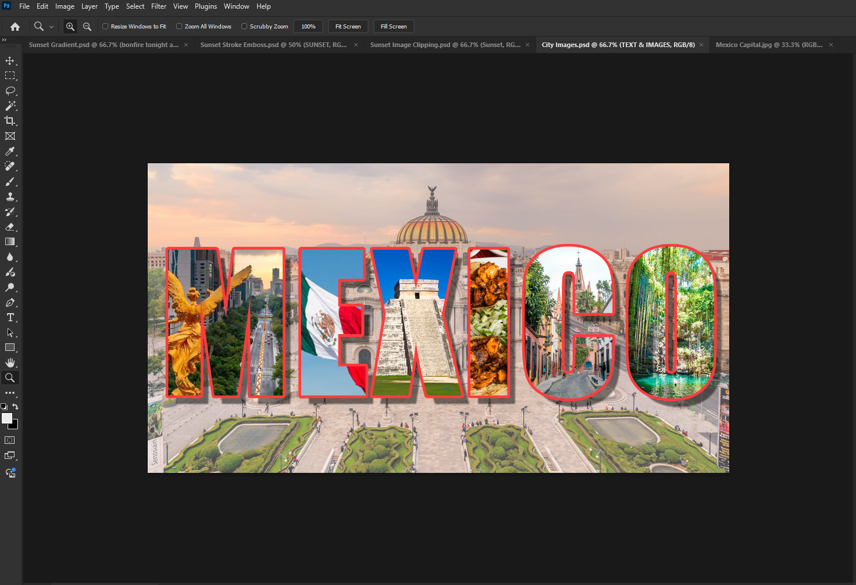Click the Fit Screen button
Image resolution: width=856 pixels, height=585 pixels.
tap(348, 26)
